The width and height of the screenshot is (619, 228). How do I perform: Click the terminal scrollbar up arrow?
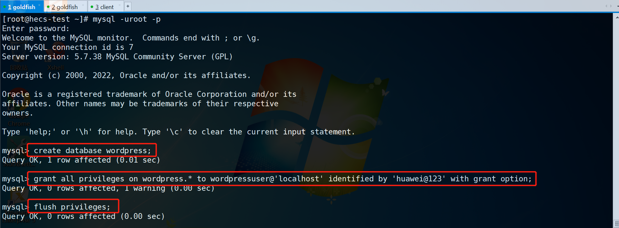coord(616,17)
